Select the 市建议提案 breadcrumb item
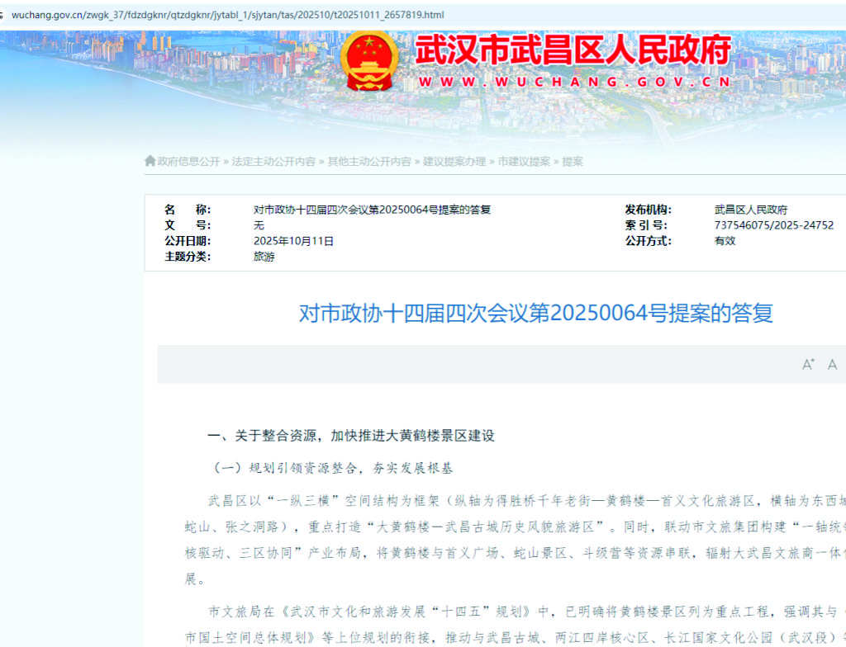Image resolution: width=846 pixels, height=647 pixels. (x=524, y=162)
